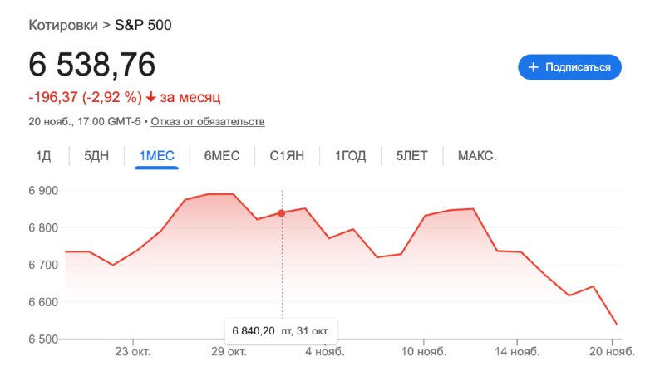The image size is (665, 371).
Task: Select the 1МЕС range tab
Action: coord(157,155)
